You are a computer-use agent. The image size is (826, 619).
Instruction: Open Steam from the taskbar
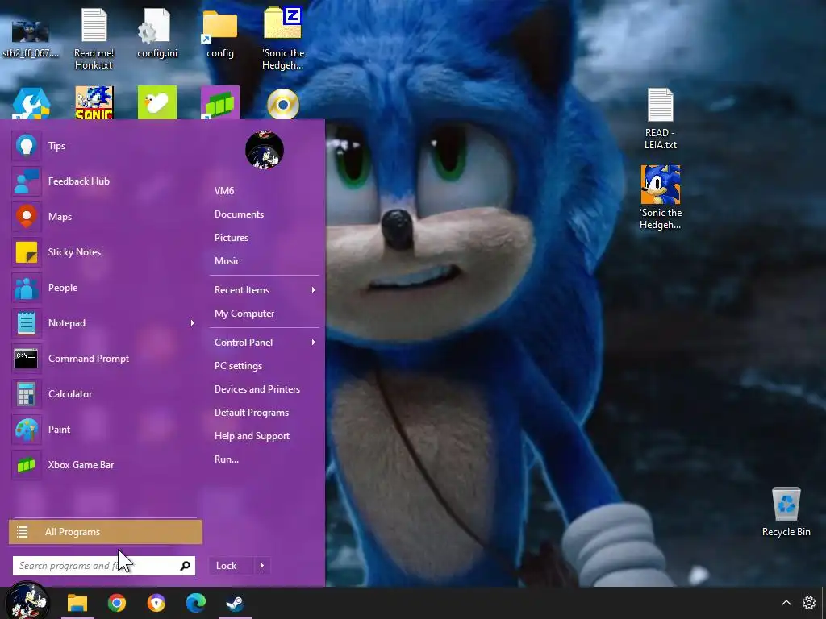click(235, 603)
